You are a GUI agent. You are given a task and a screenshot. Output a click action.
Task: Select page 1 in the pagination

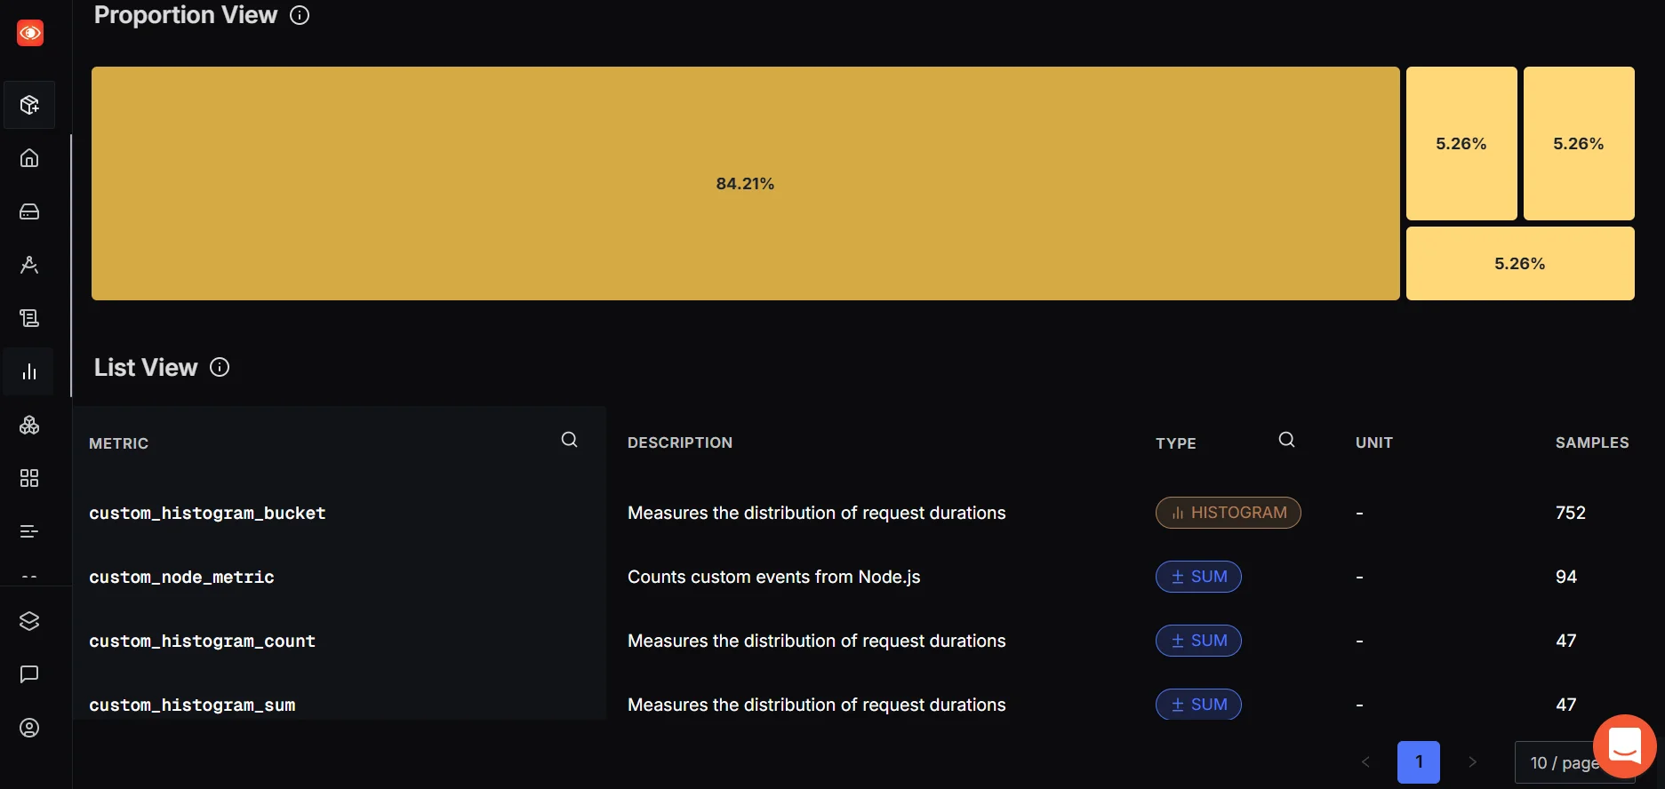tap(1418, 762)
